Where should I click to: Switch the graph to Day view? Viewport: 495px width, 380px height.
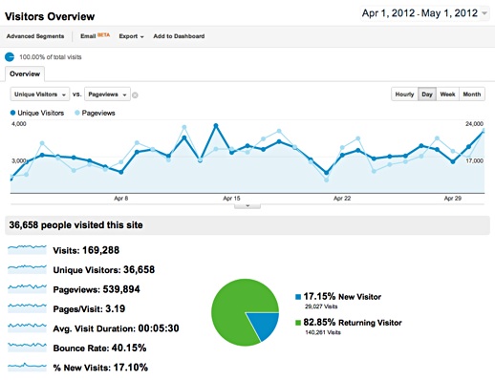(x=427, y=95)
